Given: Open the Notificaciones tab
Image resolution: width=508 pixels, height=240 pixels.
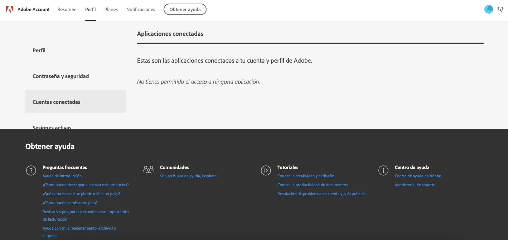Looking at the screenshot, I should [x=141, y=10].
